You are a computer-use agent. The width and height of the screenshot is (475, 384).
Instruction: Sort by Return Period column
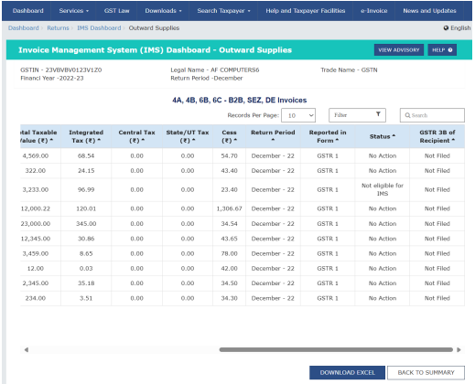click(273, 136)
